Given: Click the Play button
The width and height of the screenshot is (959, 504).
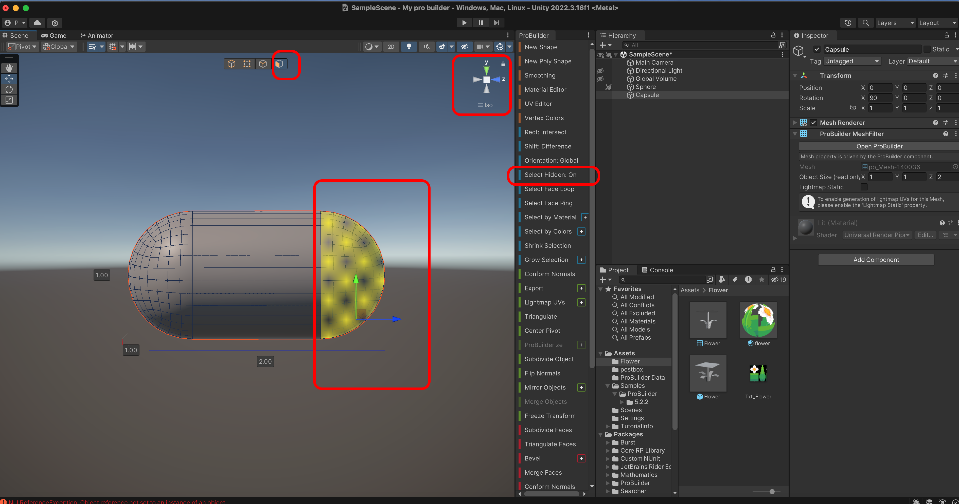Looking at the screenshot, I should (x=464, y=23).
